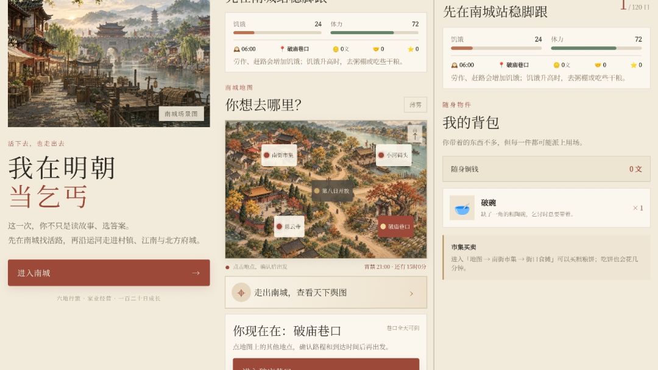Click the location pin icon above 随身物件
The width and height of the screenshot is (658, 370).
click(x=501, y=65)
